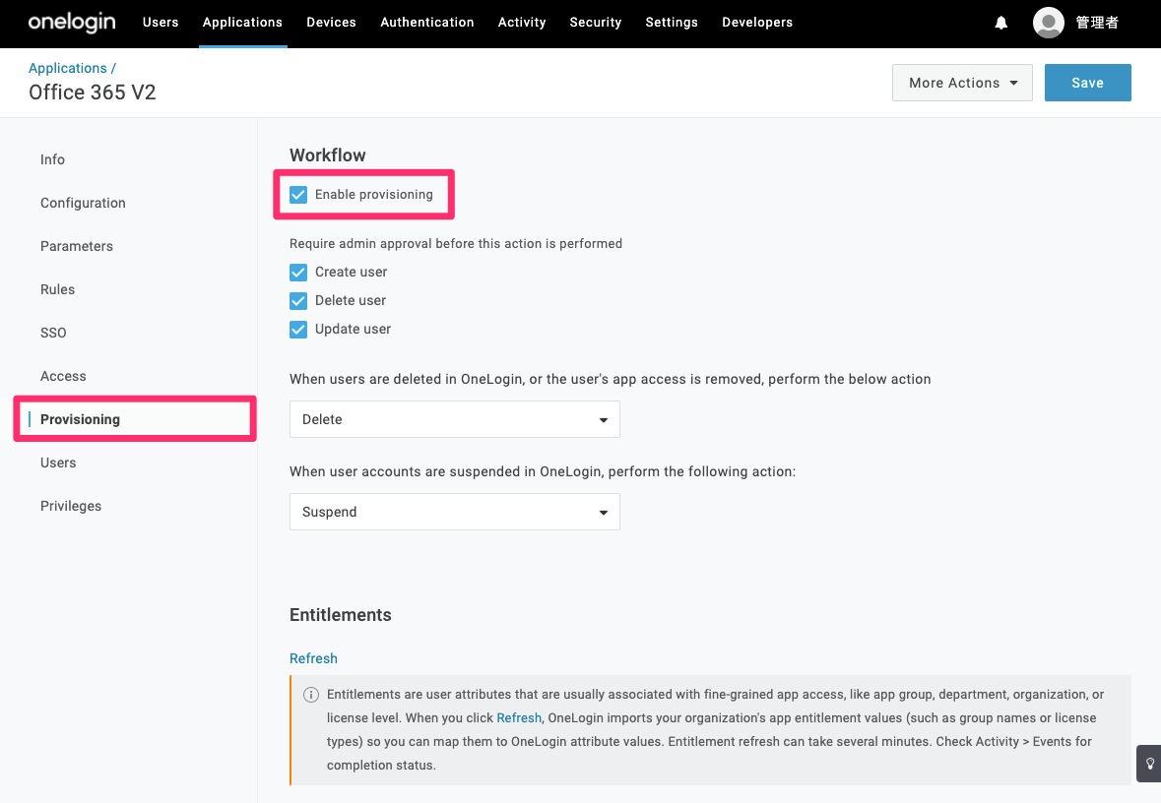Save the application settings
Image resolution: width=1161 pixels, height=803 pixels.
click(1088, 83)
